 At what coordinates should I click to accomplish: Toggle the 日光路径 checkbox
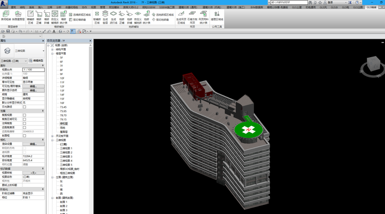[x=24, y=107]
